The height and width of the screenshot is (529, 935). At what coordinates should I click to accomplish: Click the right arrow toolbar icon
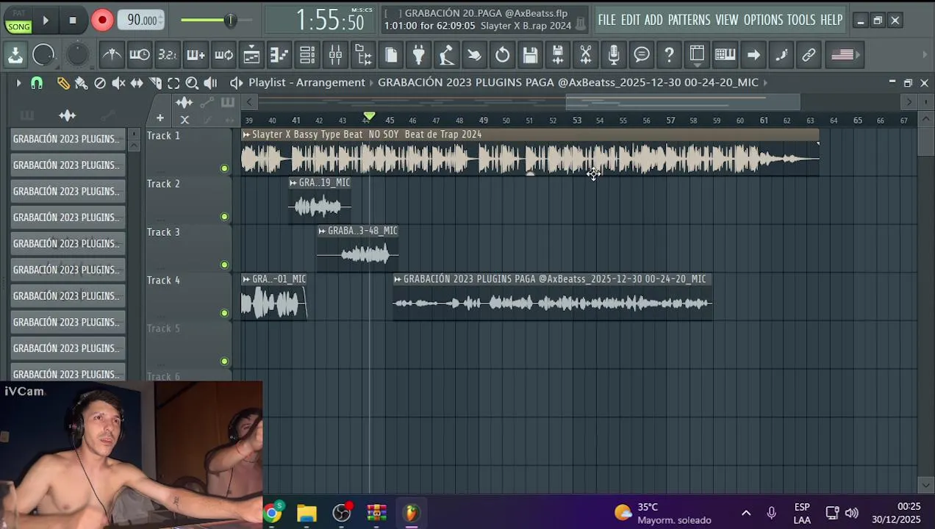click(753, 54)
